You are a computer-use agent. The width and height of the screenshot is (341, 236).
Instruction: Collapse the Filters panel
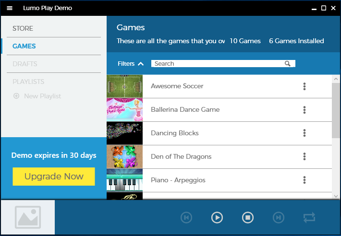coord(131,64)
